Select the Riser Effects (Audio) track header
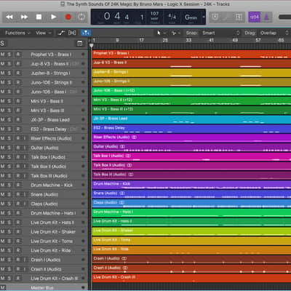The height and width of the screenshot is (291, 291). tap(44, 138)
